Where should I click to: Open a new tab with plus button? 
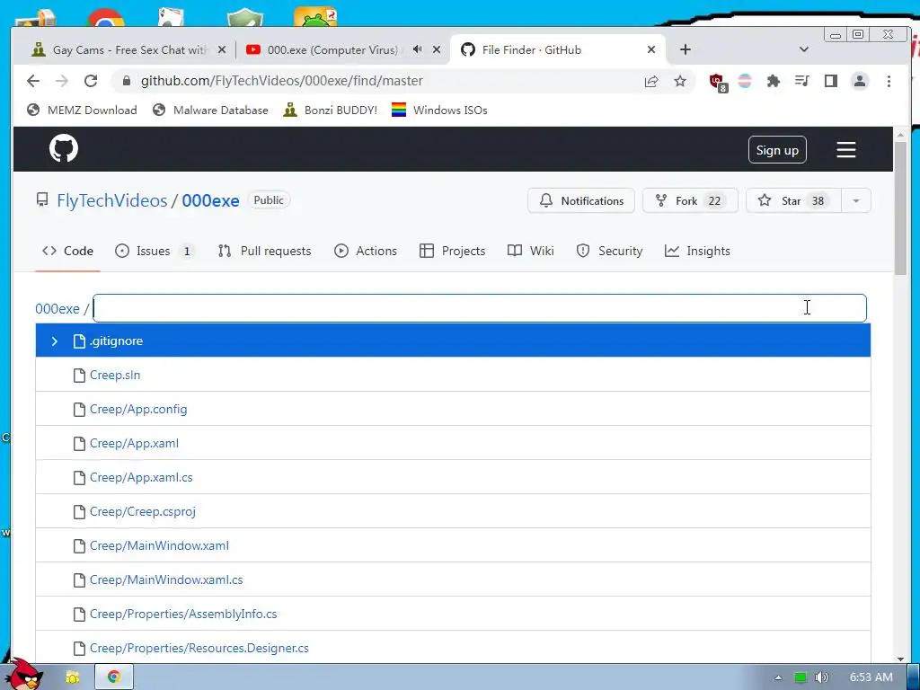(685, 49)
